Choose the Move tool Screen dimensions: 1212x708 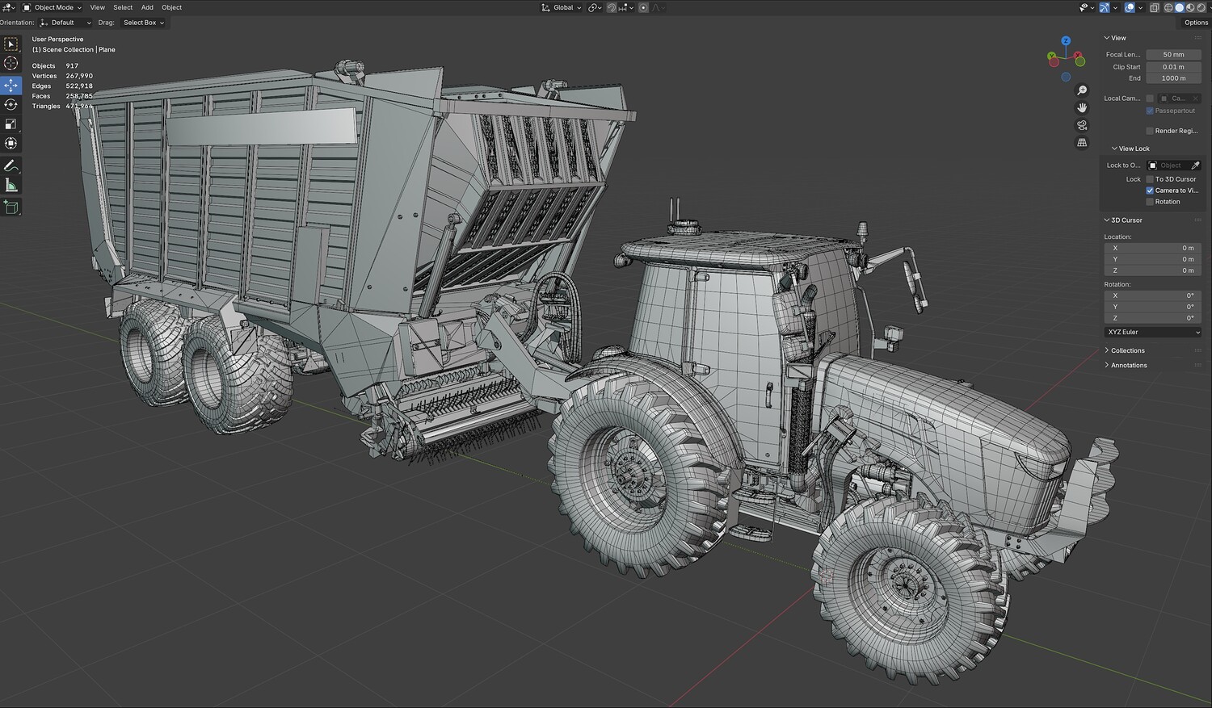(11, 85)
